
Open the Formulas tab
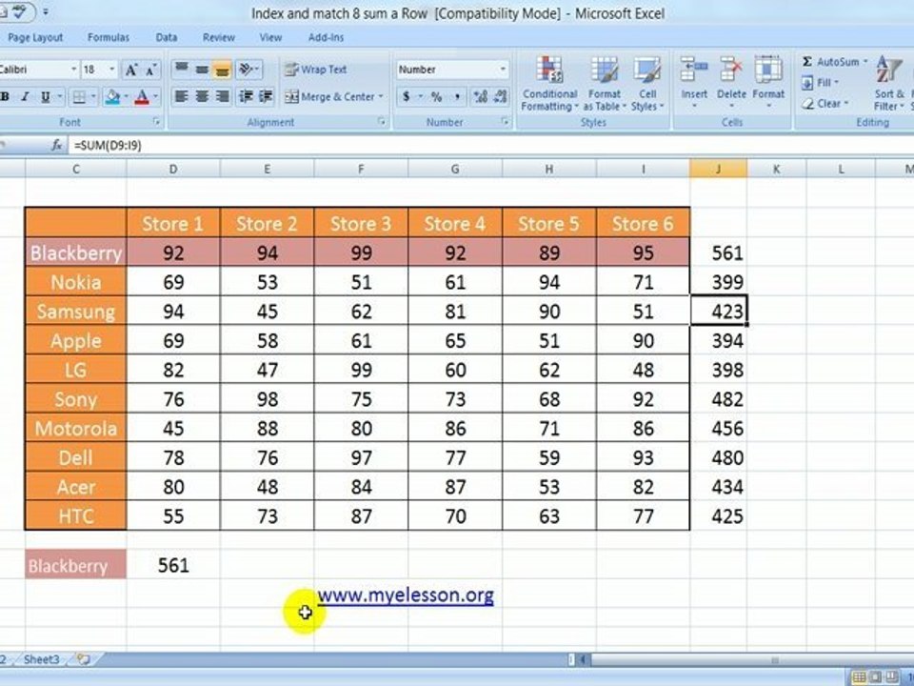coord(109,37)
